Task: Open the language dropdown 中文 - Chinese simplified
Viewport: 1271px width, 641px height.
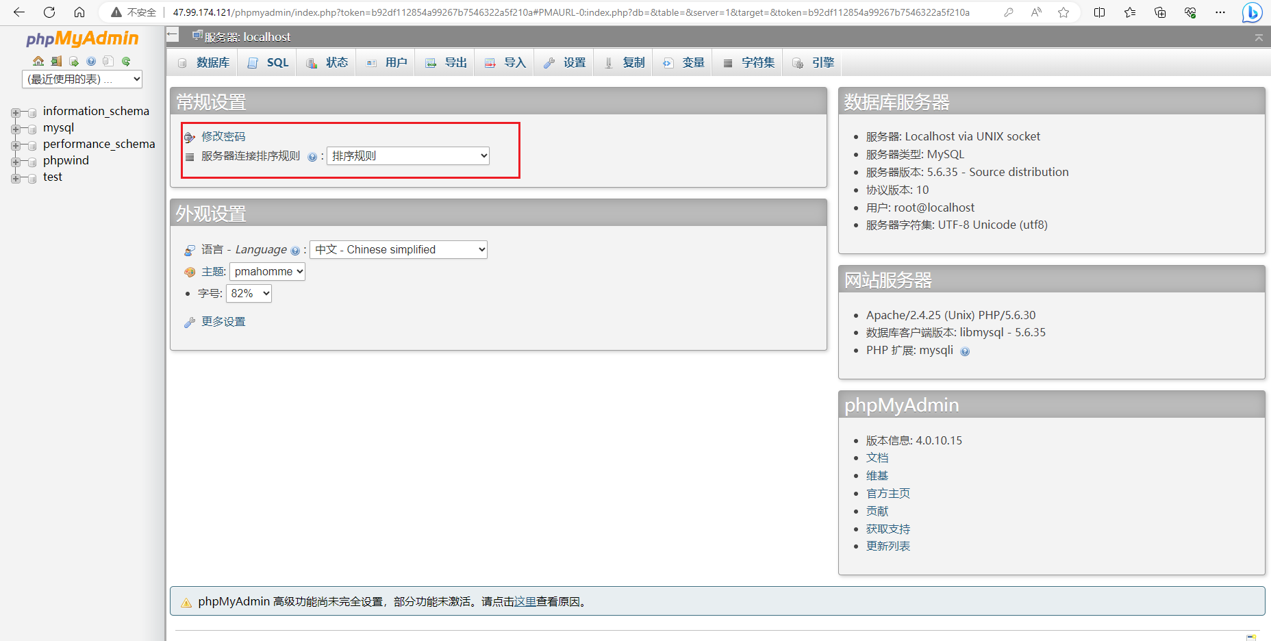Action: (x=399, y=250)
